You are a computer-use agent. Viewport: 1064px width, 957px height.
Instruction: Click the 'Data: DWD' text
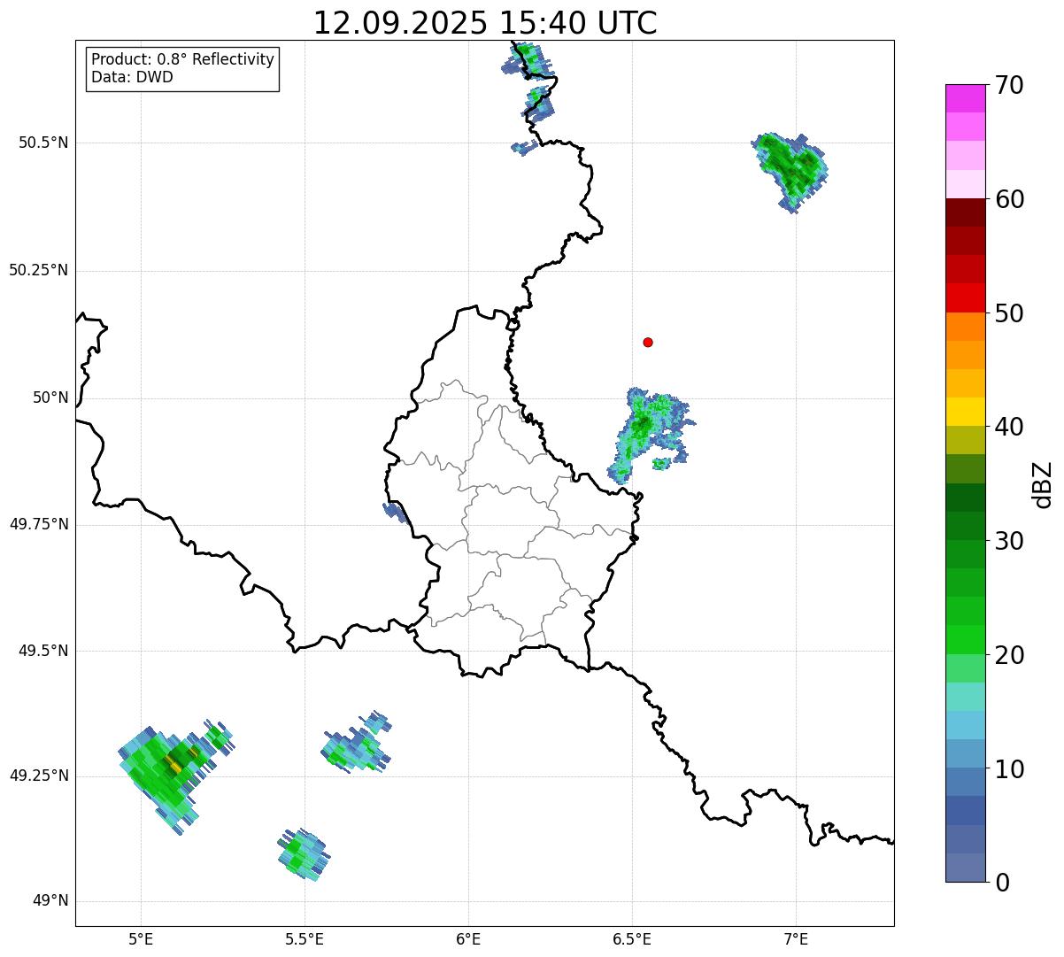point(132,77)
